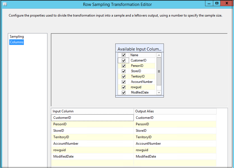
Task: Edit the CustomerID Output Alias cell
Action: coord(175,118)
